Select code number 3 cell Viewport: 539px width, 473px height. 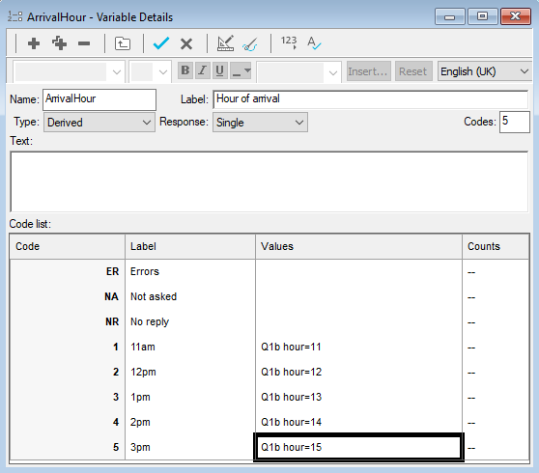68,397
